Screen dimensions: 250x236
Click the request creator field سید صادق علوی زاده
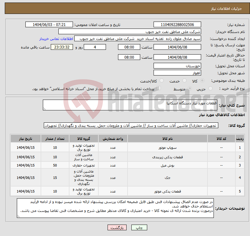138,39
